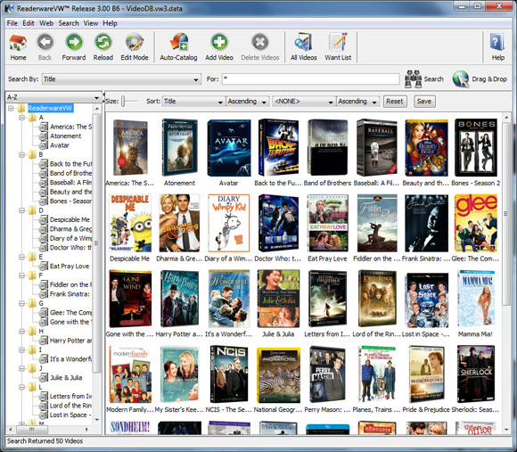Open the Search By Title dropdown

point(121,79)
